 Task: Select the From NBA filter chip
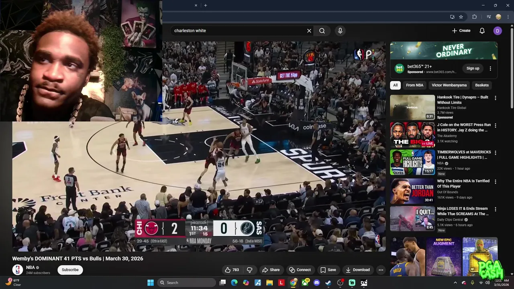pos(414,85)
